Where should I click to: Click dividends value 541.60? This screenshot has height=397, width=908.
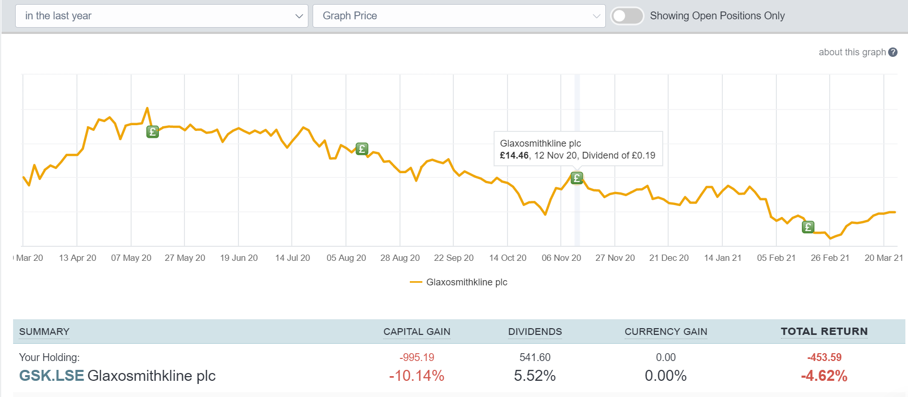[x=535, y=357]
